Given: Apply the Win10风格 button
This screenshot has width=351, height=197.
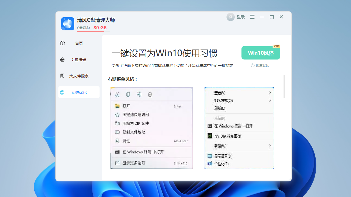Looking at the screenshot, I should pyautogui.click(x=261, y=53).
